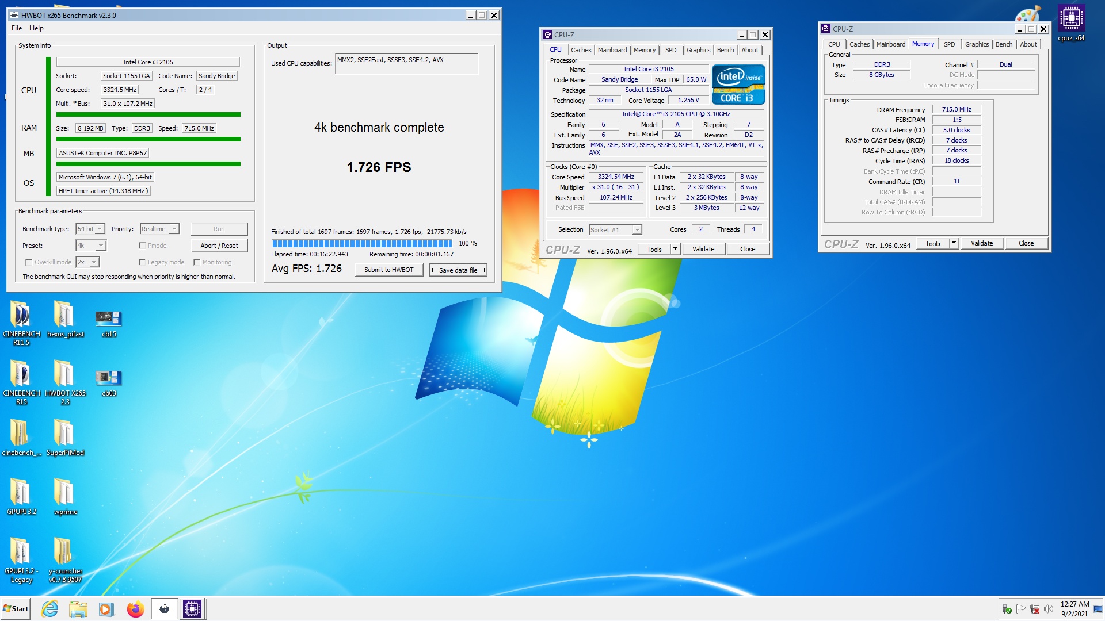Click Validate in right CPU-Z window
The height and width of the screenshot is (621, 1105).
pyautogui.click(x=982, y=243)
